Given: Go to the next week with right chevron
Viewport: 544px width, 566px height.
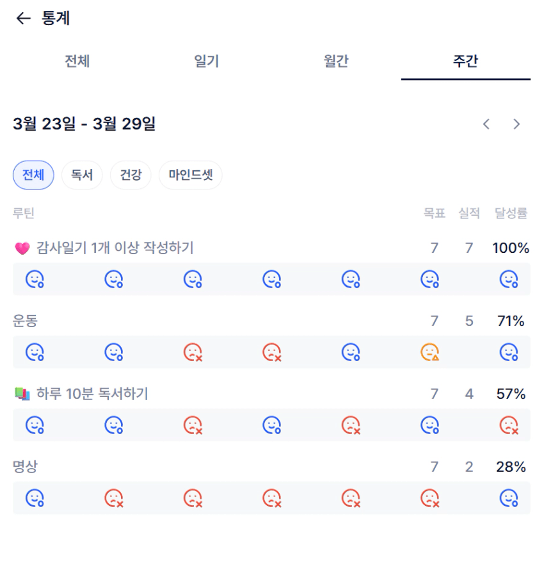Looking at the screenshot, I should tap(516, 124).
